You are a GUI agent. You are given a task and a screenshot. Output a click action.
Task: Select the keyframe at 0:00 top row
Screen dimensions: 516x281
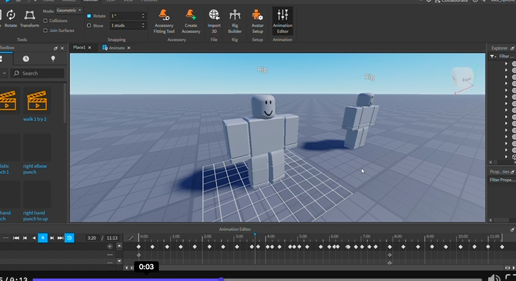(138, 246)
